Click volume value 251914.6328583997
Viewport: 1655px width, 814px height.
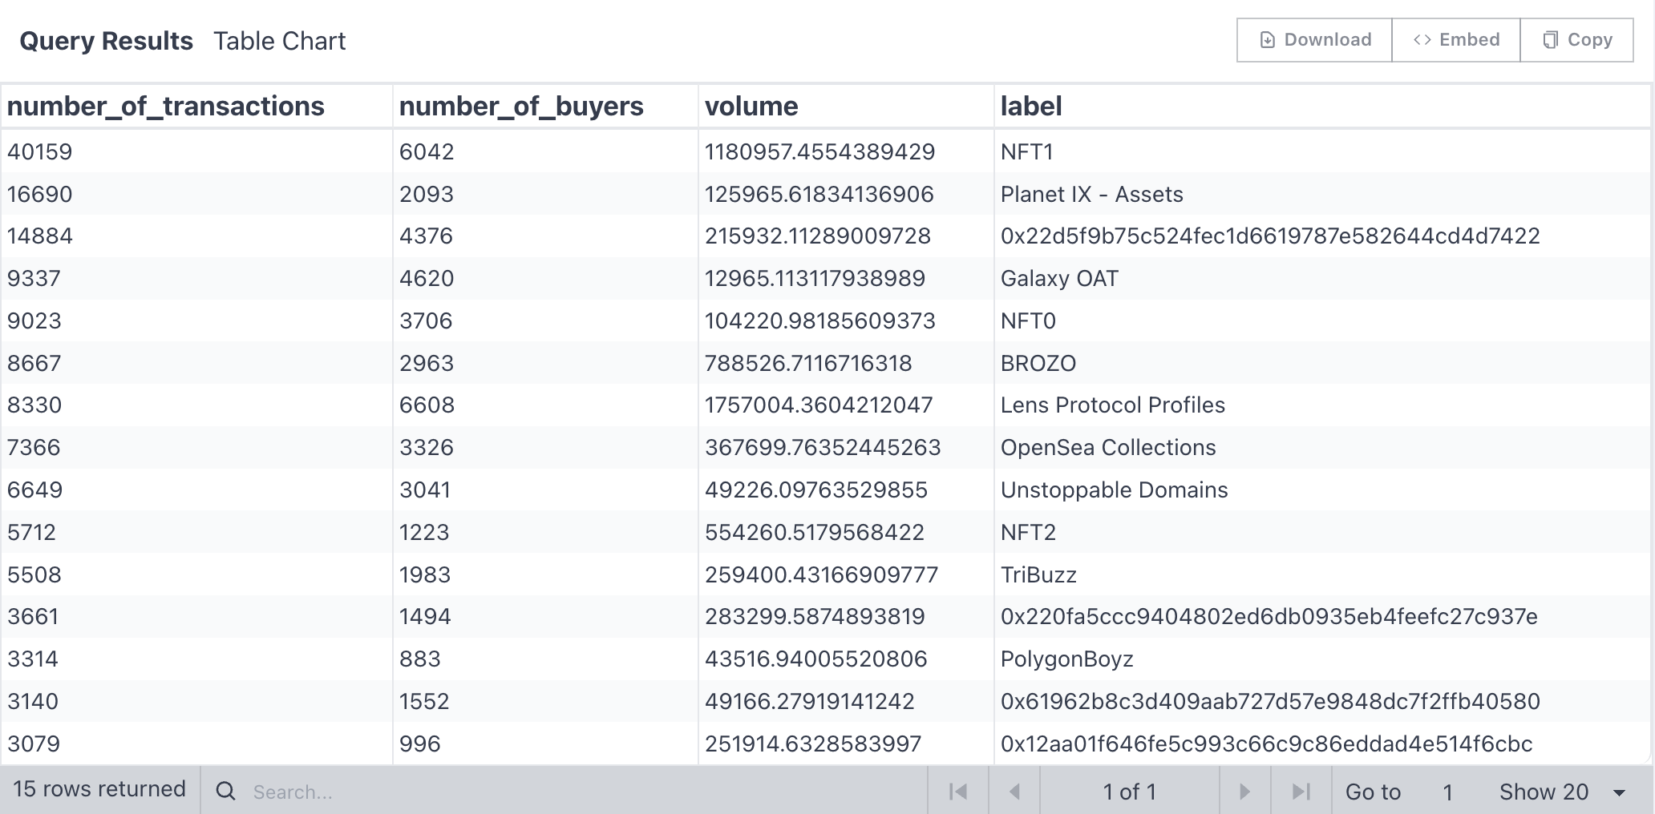(813, 743)
